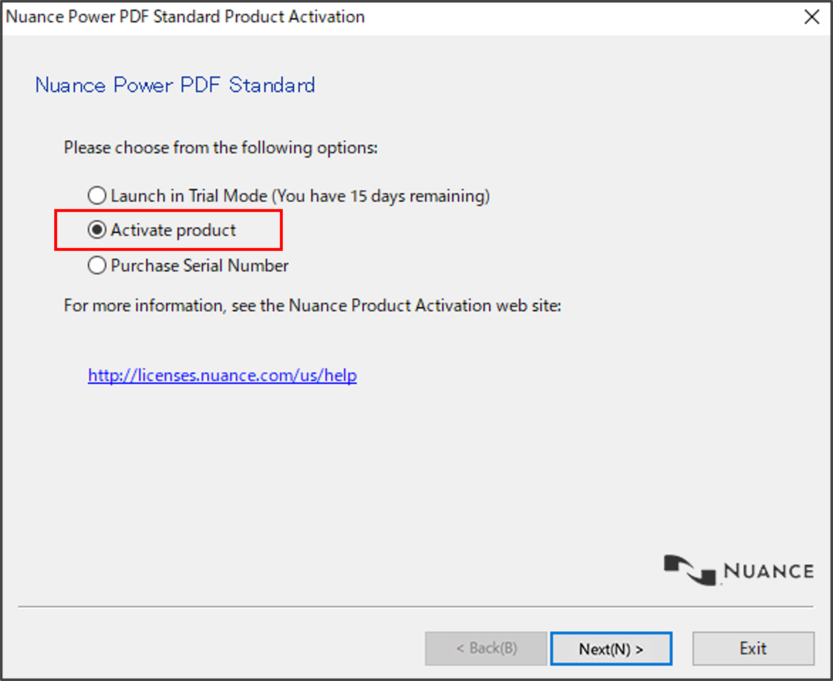Choose the Activate product radio circle
Viewport: 833px width, 681px height.
click(x=97, y=230)
